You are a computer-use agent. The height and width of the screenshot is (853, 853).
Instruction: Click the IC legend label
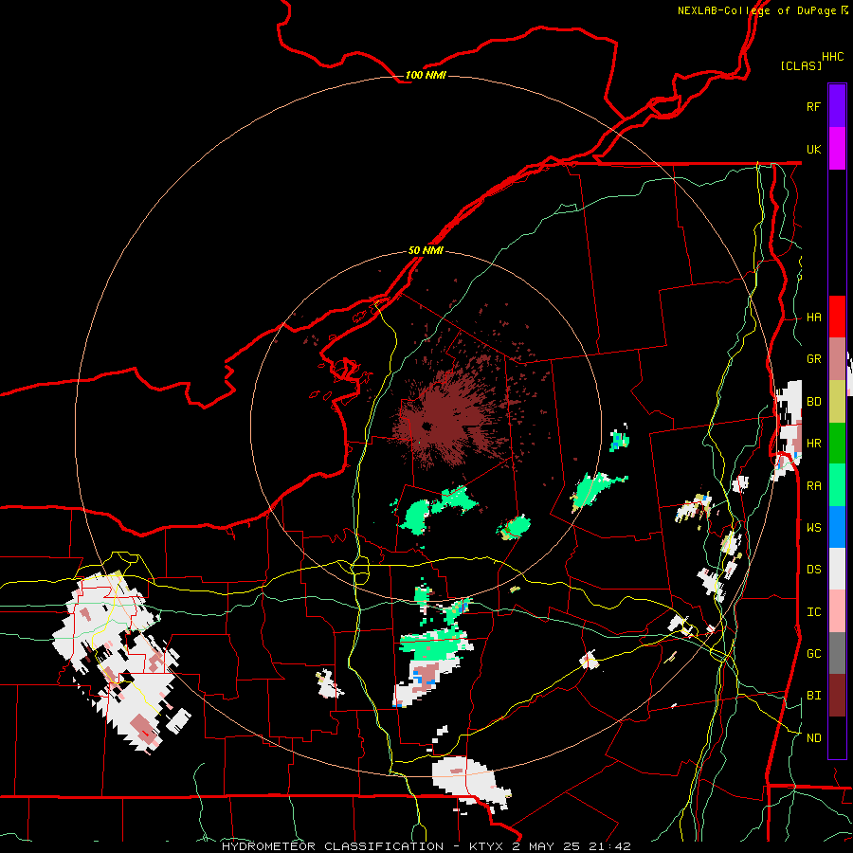click(x=813, y=612)
